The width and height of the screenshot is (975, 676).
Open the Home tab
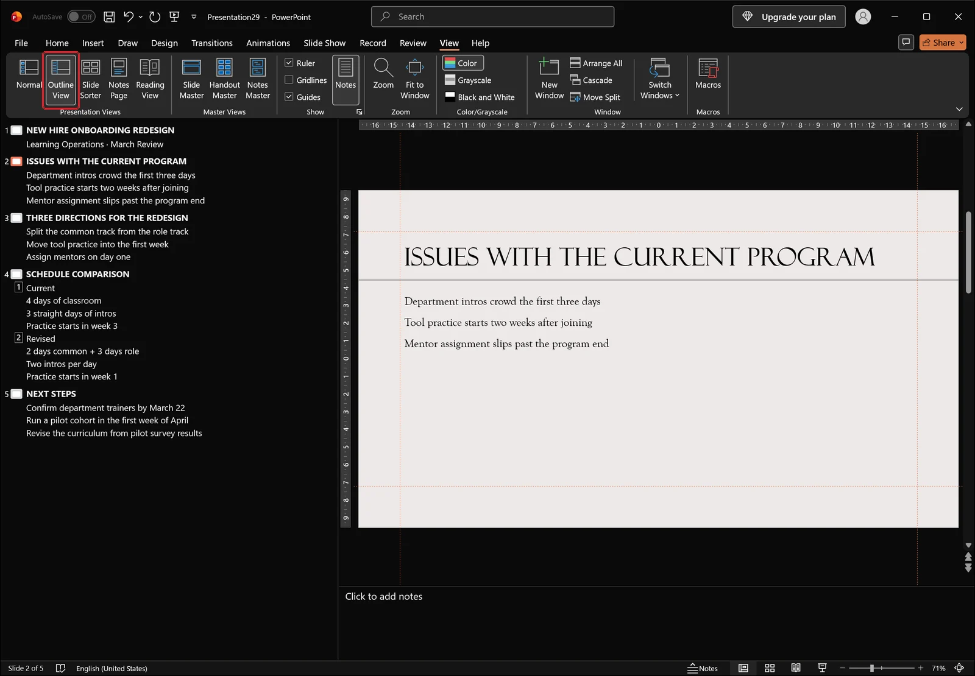57,43
